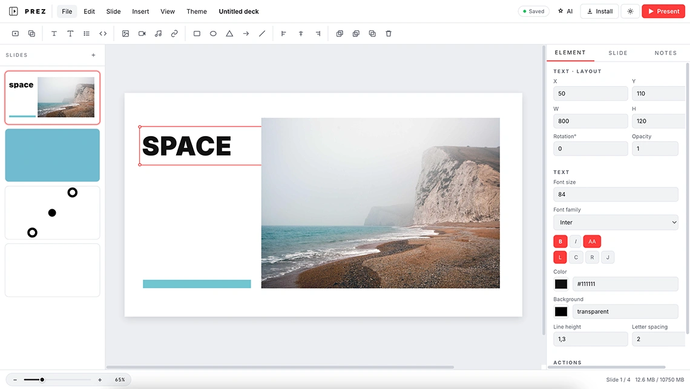Click the SPACE title on canvas
This screenshot has width=690, height=389.
pos(186,146)
